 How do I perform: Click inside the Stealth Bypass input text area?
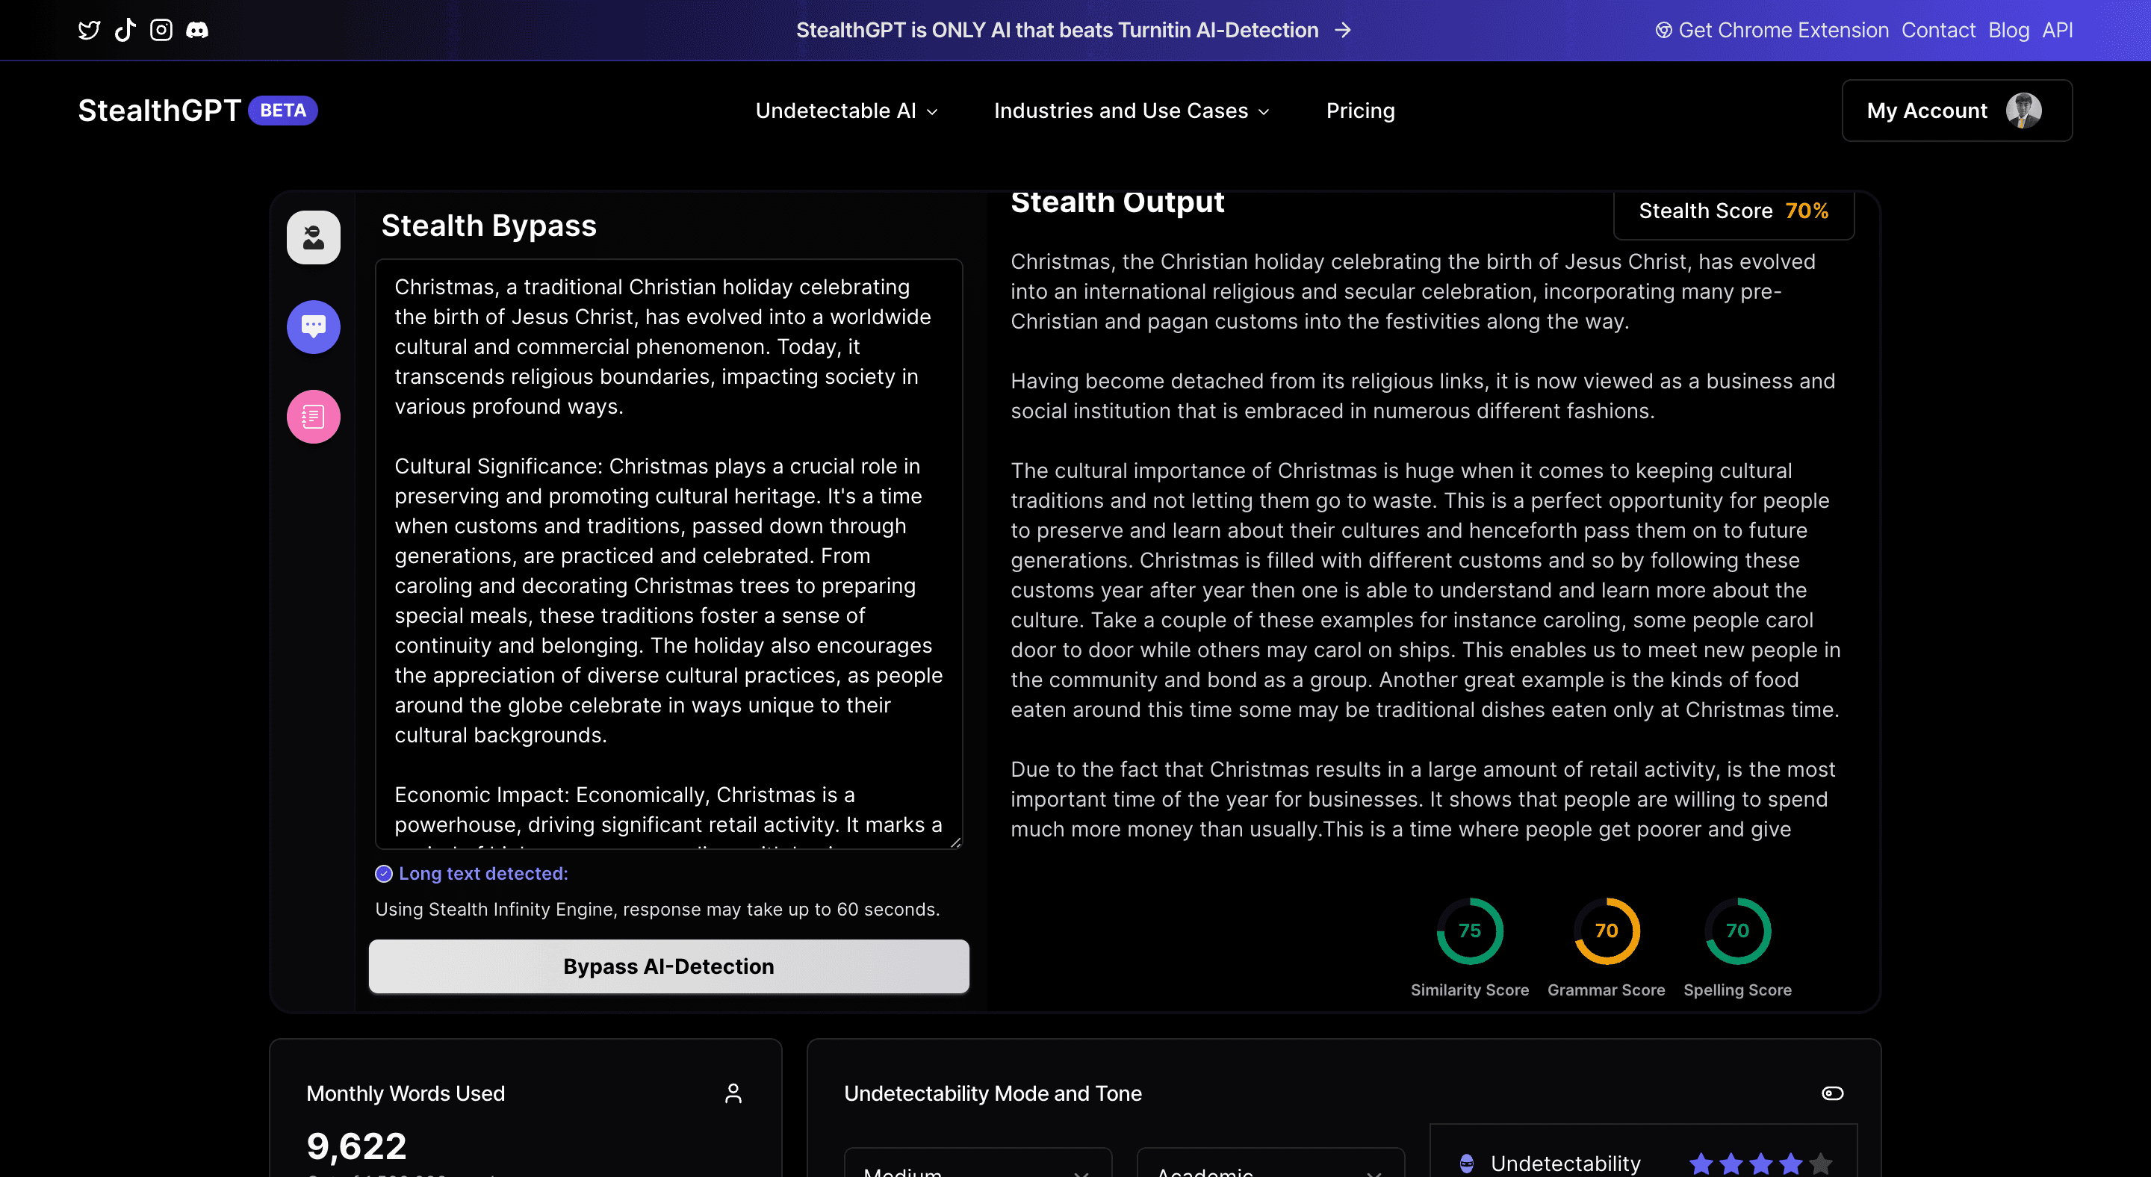(x=668, y=551)
